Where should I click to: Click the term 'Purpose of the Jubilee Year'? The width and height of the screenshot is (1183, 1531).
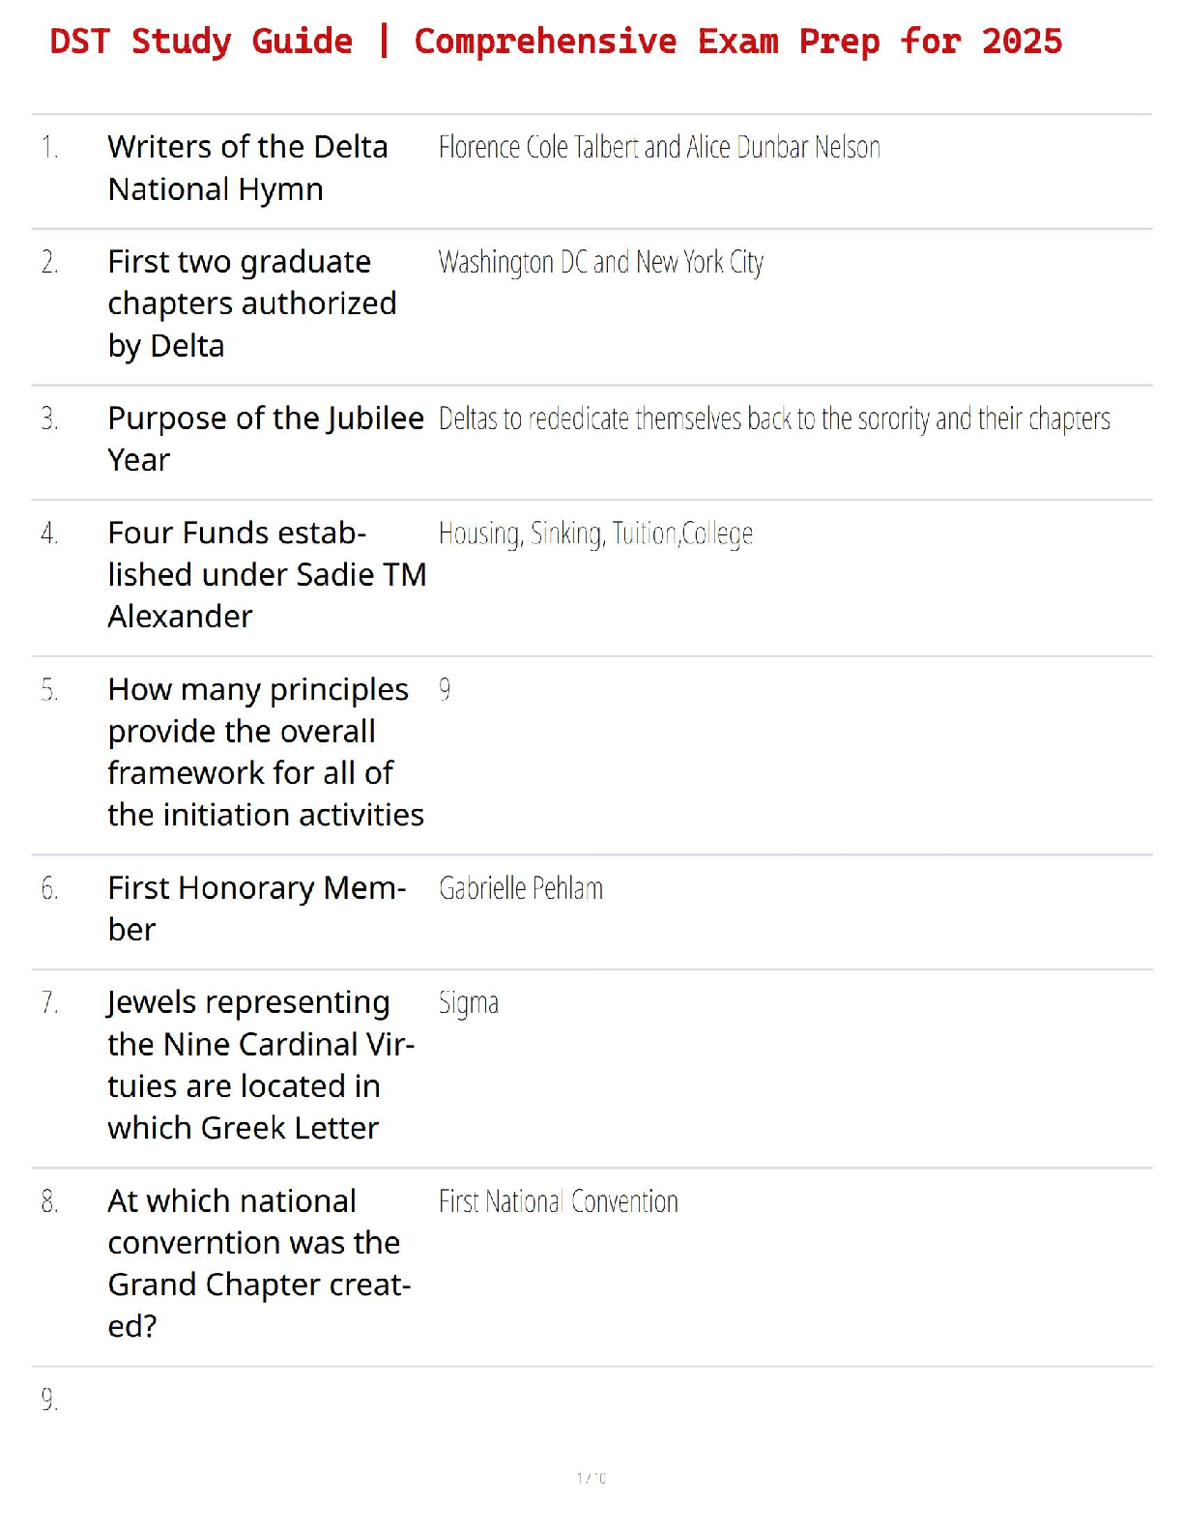[x=265, y=439]
